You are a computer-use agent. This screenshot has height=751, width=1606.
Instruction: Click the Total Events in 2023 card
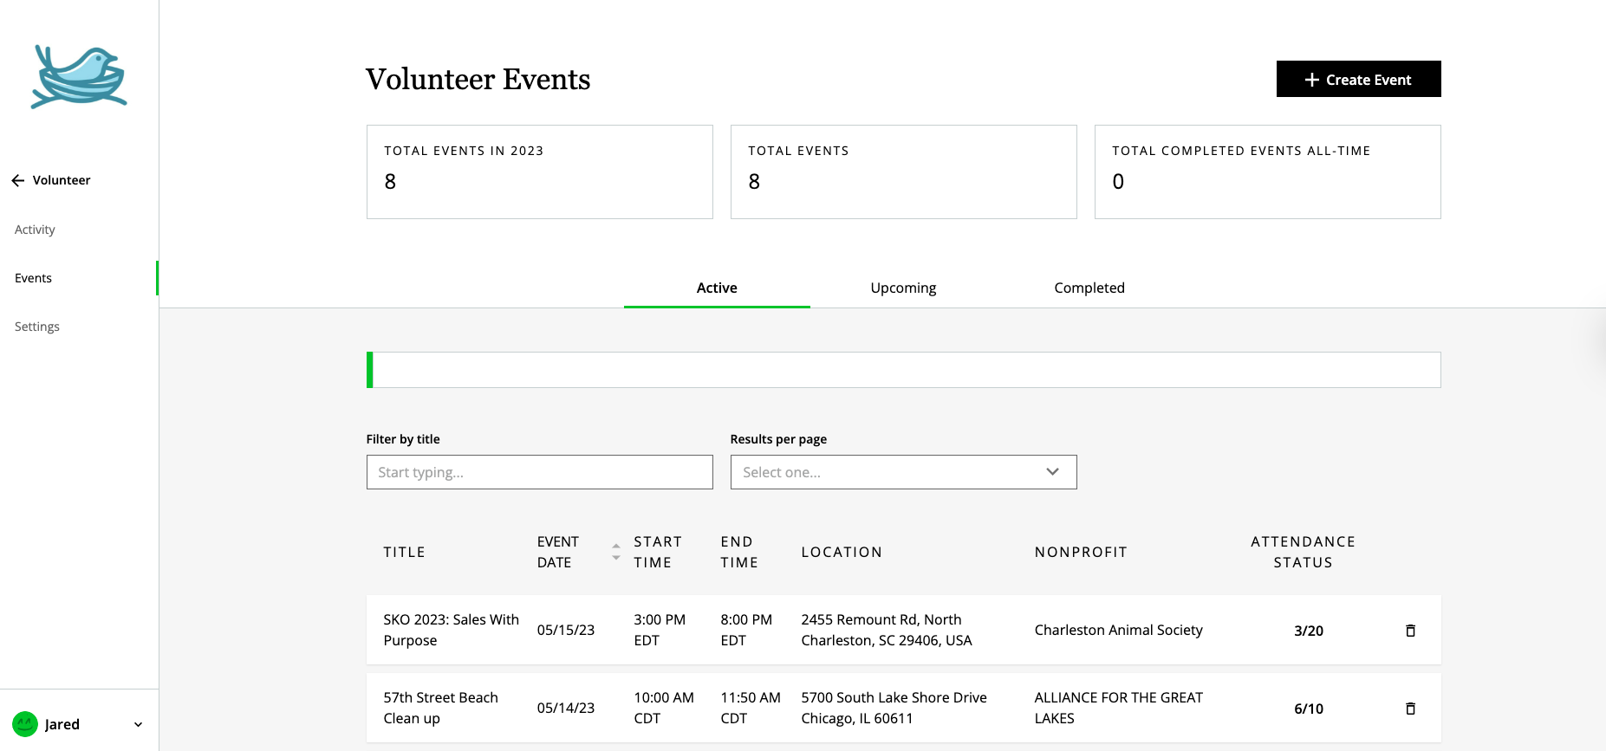pyautogui.click(x=539, y=172)
